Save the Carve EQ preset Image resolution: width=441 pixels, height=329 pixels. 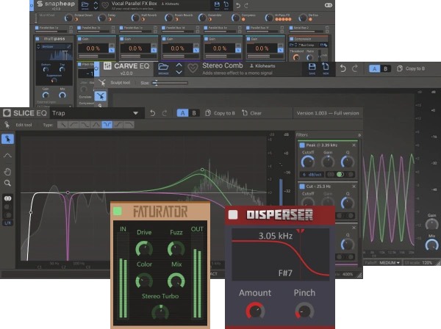click(312, 68)
